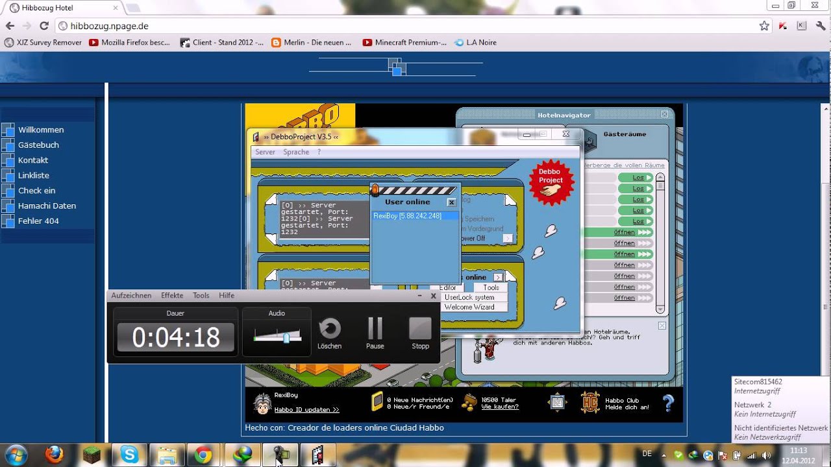
Task: Click the arrow button beside online label
Action: pos(498,277)
